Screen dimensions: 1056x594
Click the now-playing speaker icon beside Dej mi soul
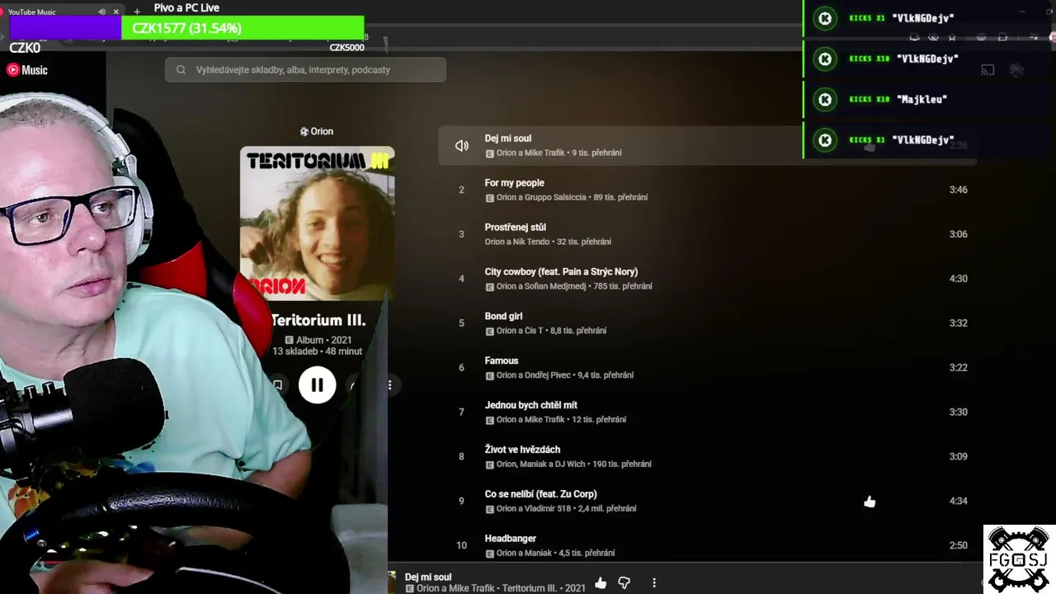462,145
